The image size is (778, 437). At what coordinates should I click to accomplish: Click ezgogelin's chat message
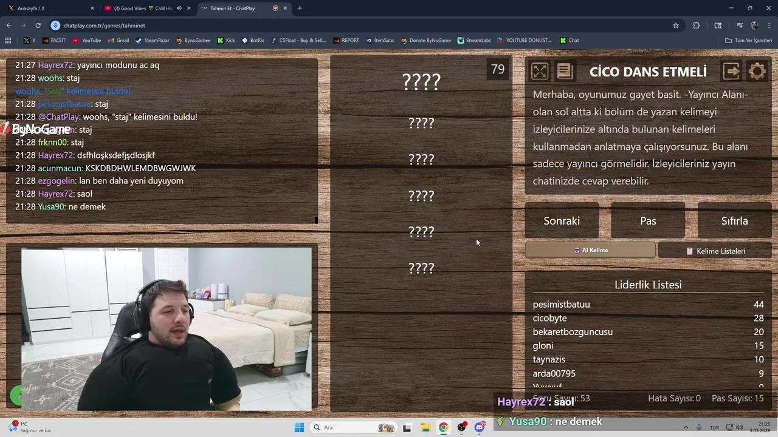(99, 181)
